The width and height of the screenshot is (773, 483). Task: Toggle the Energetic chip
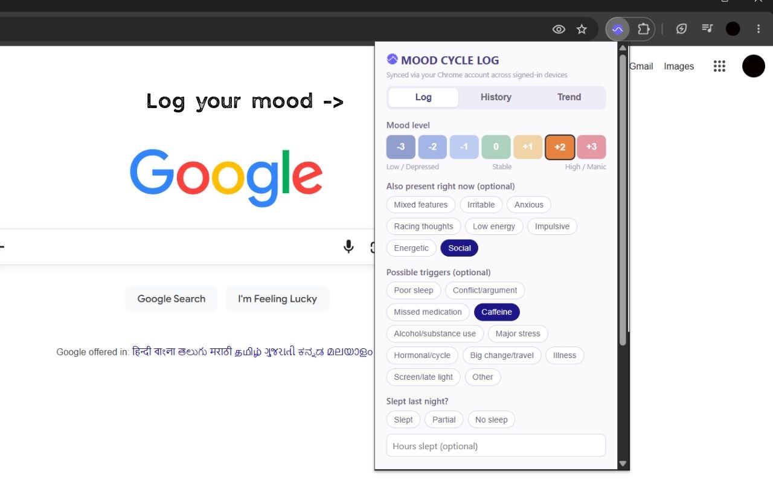pyautogui.click(x=411, y=248)
